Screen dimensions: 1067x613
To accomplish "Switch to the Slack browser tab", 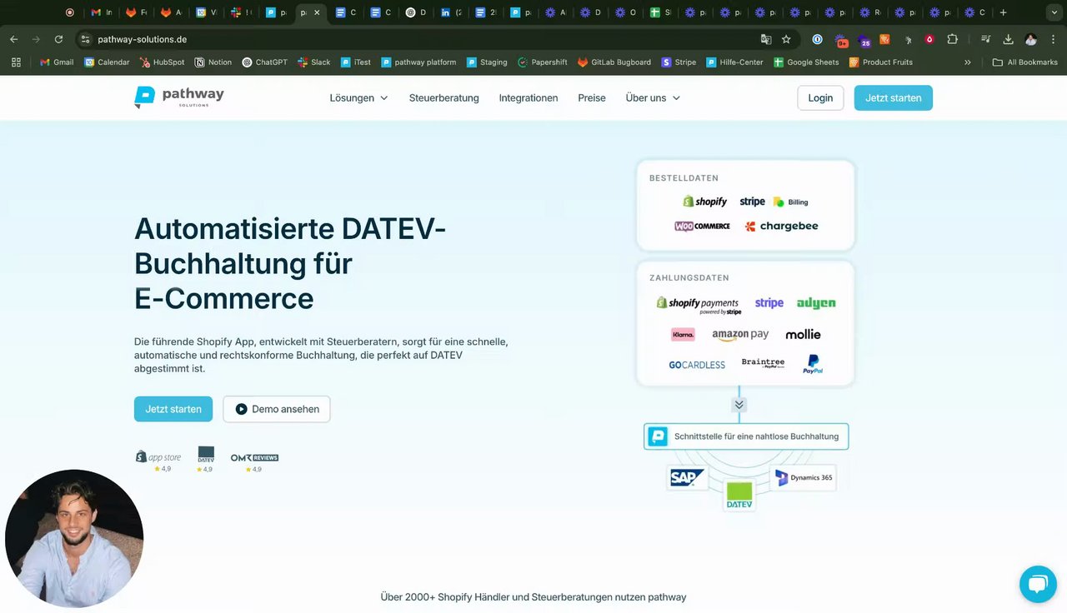I will [241, 12].
